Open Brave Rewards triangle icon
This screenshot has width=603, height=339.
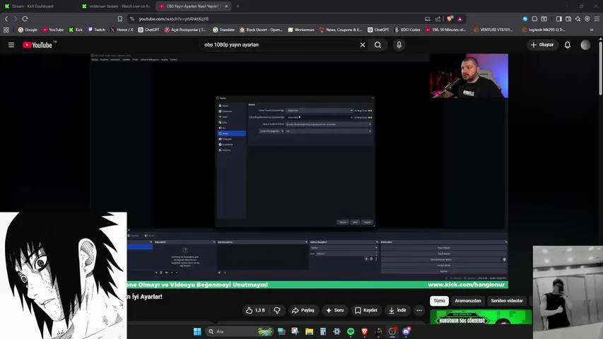click(x=460, y=19)
